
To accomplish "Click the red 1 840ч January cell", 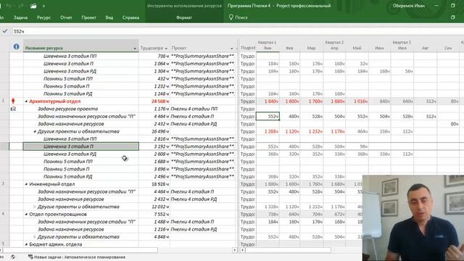I will tap(268, 101).
